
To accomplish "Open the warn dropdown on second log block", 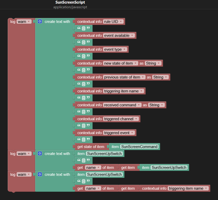I will coord(24,154).
